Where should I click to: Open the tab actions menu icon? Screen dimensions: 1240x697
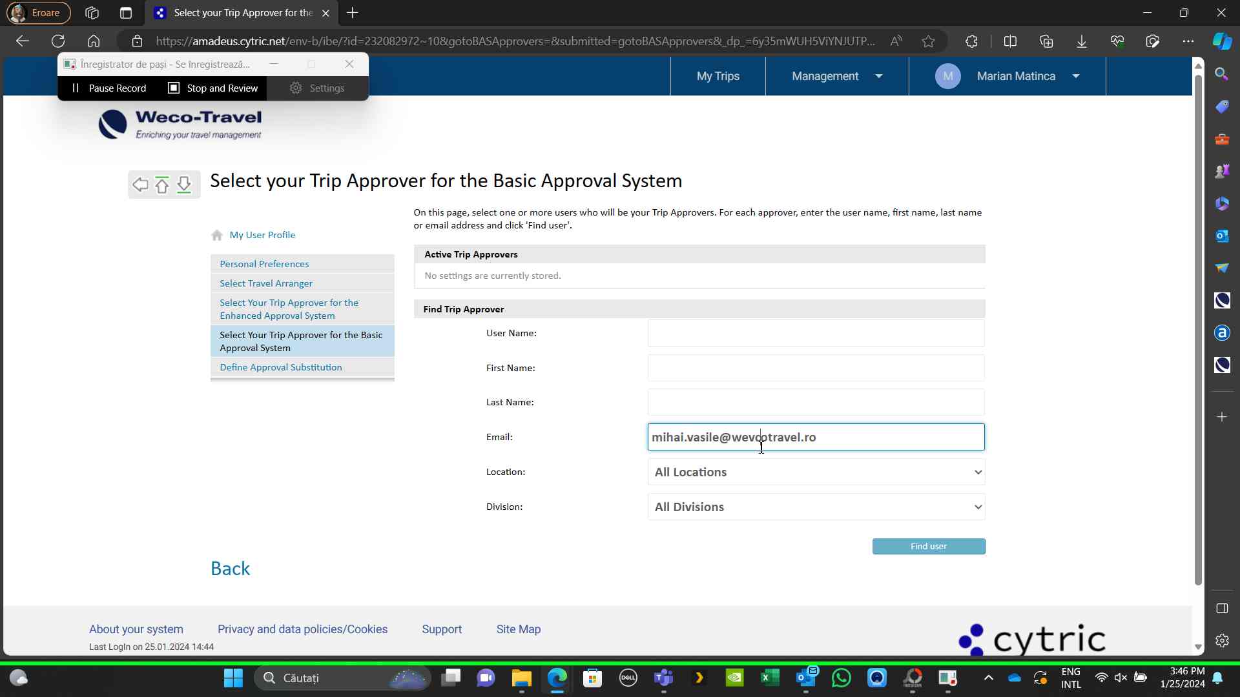[126, 13]
